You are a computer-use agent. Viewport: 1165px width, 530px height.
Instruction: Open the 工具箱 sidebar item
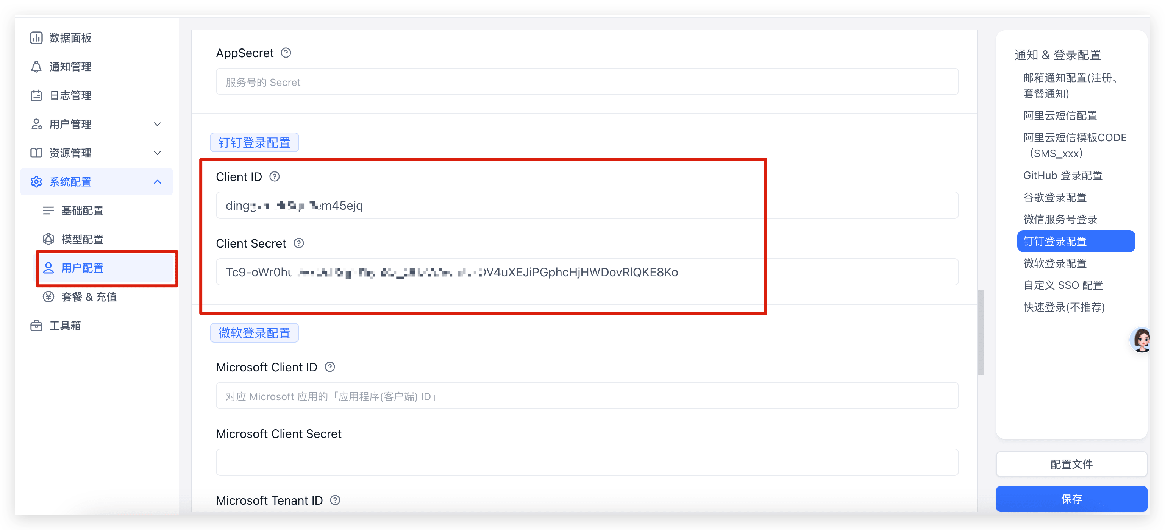point(65,326)
